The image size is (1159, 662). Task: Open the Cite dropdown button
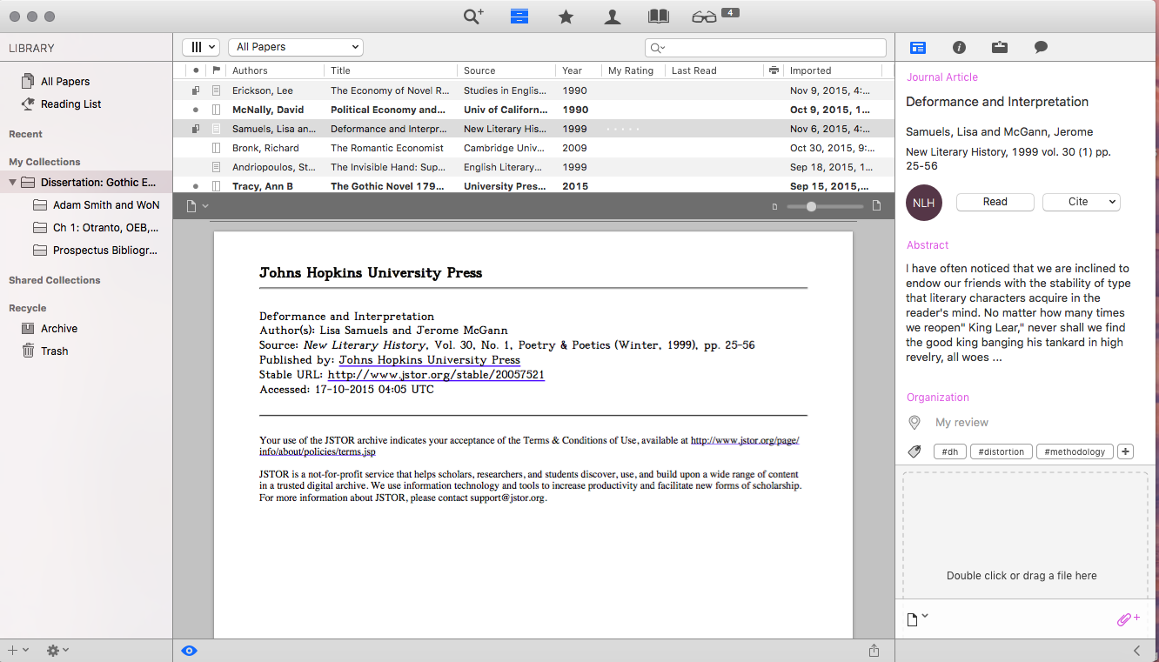(1081, 202)
